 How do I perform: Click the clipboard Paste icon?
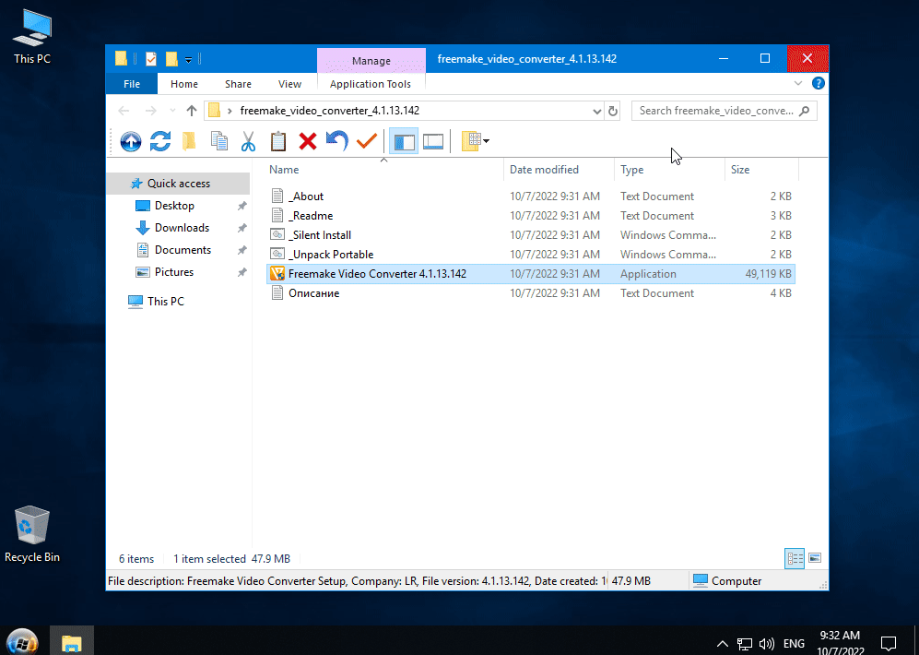click(x=277, y=141)
